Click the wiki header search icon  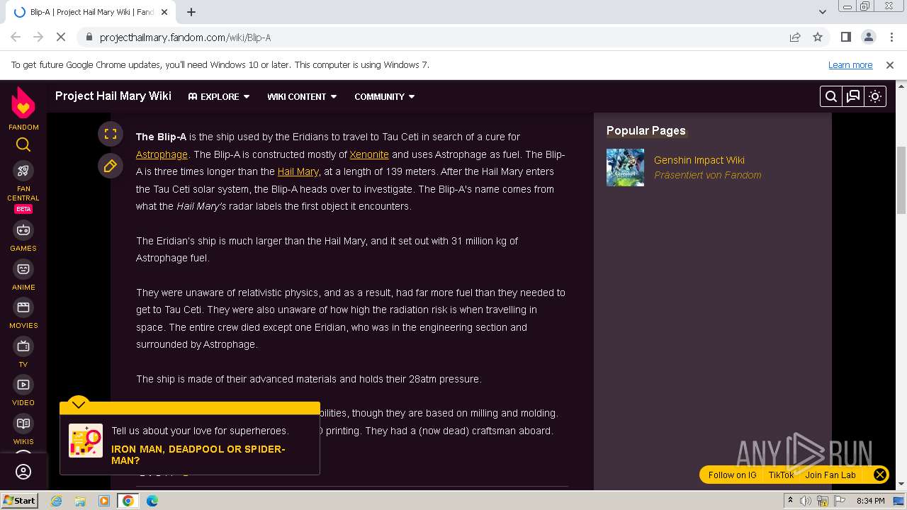(831, 96)
